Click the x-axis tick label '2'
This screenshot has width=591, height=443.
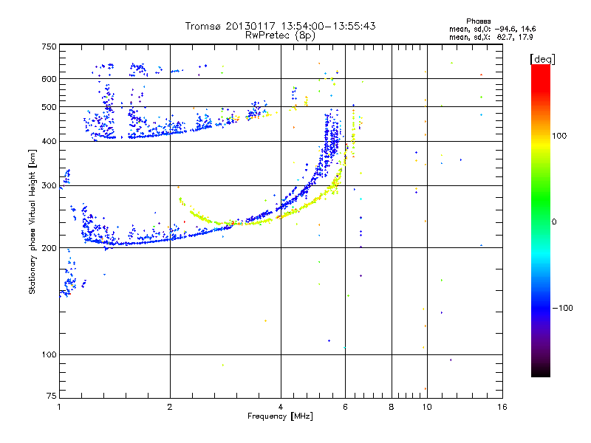click(x=170, y=407)
